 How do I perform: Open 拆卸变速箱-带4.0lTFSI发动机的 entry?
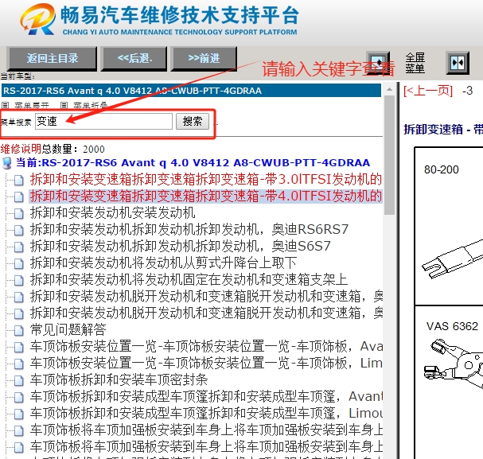206,196
